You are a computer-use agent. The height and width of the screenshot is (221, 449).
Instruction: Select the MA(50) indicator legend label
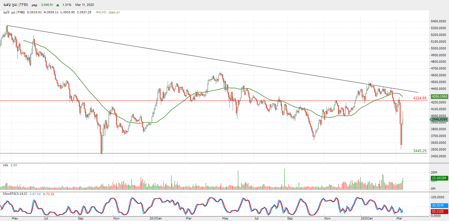(x=101, y=12)
